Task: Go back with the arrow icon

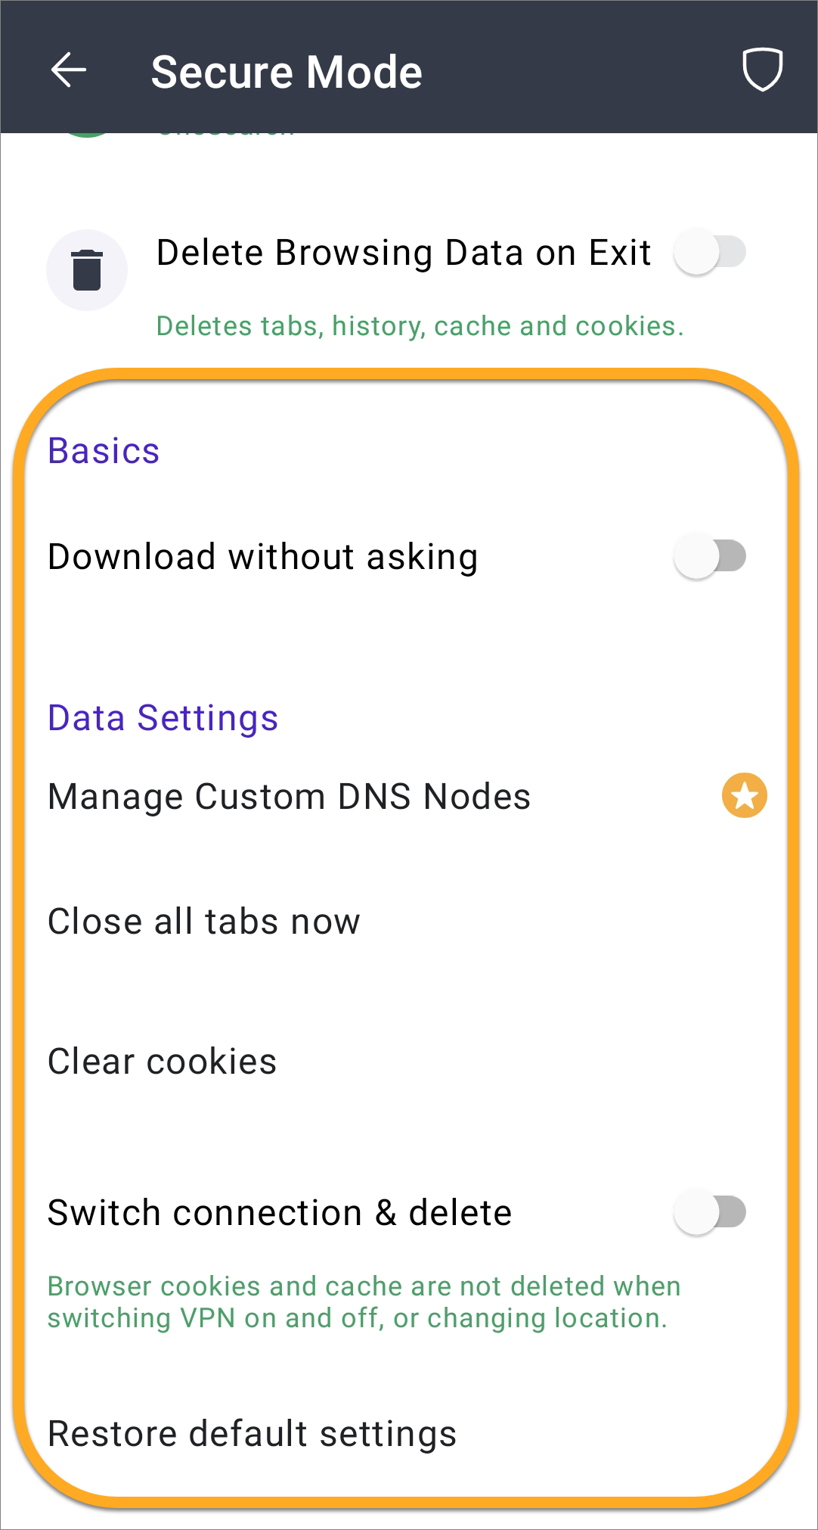Action: pos(69,70)
